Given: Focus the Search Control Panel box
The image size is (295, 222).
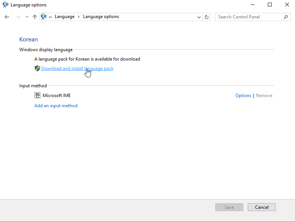Looking at the screenshot, I should pyautogui.click(x=253, y=17).
